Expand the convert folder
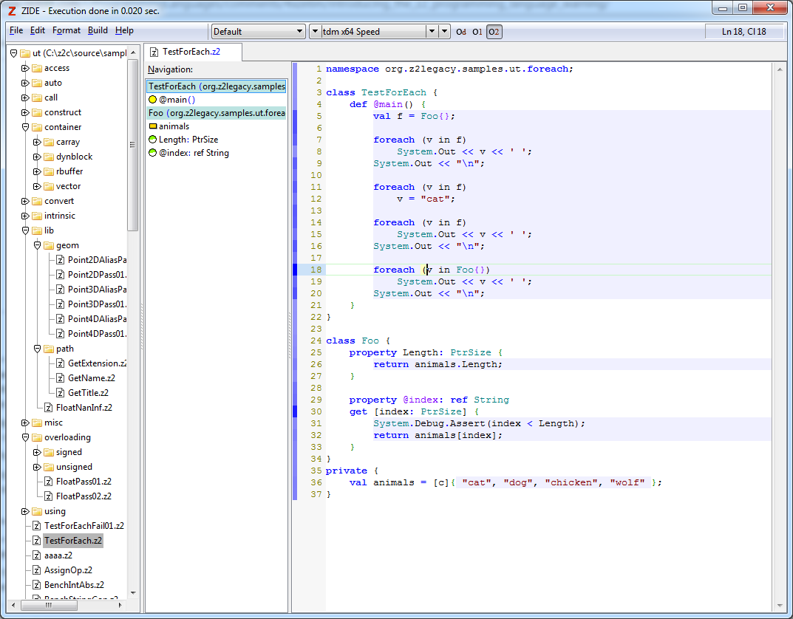 [25, 201]
